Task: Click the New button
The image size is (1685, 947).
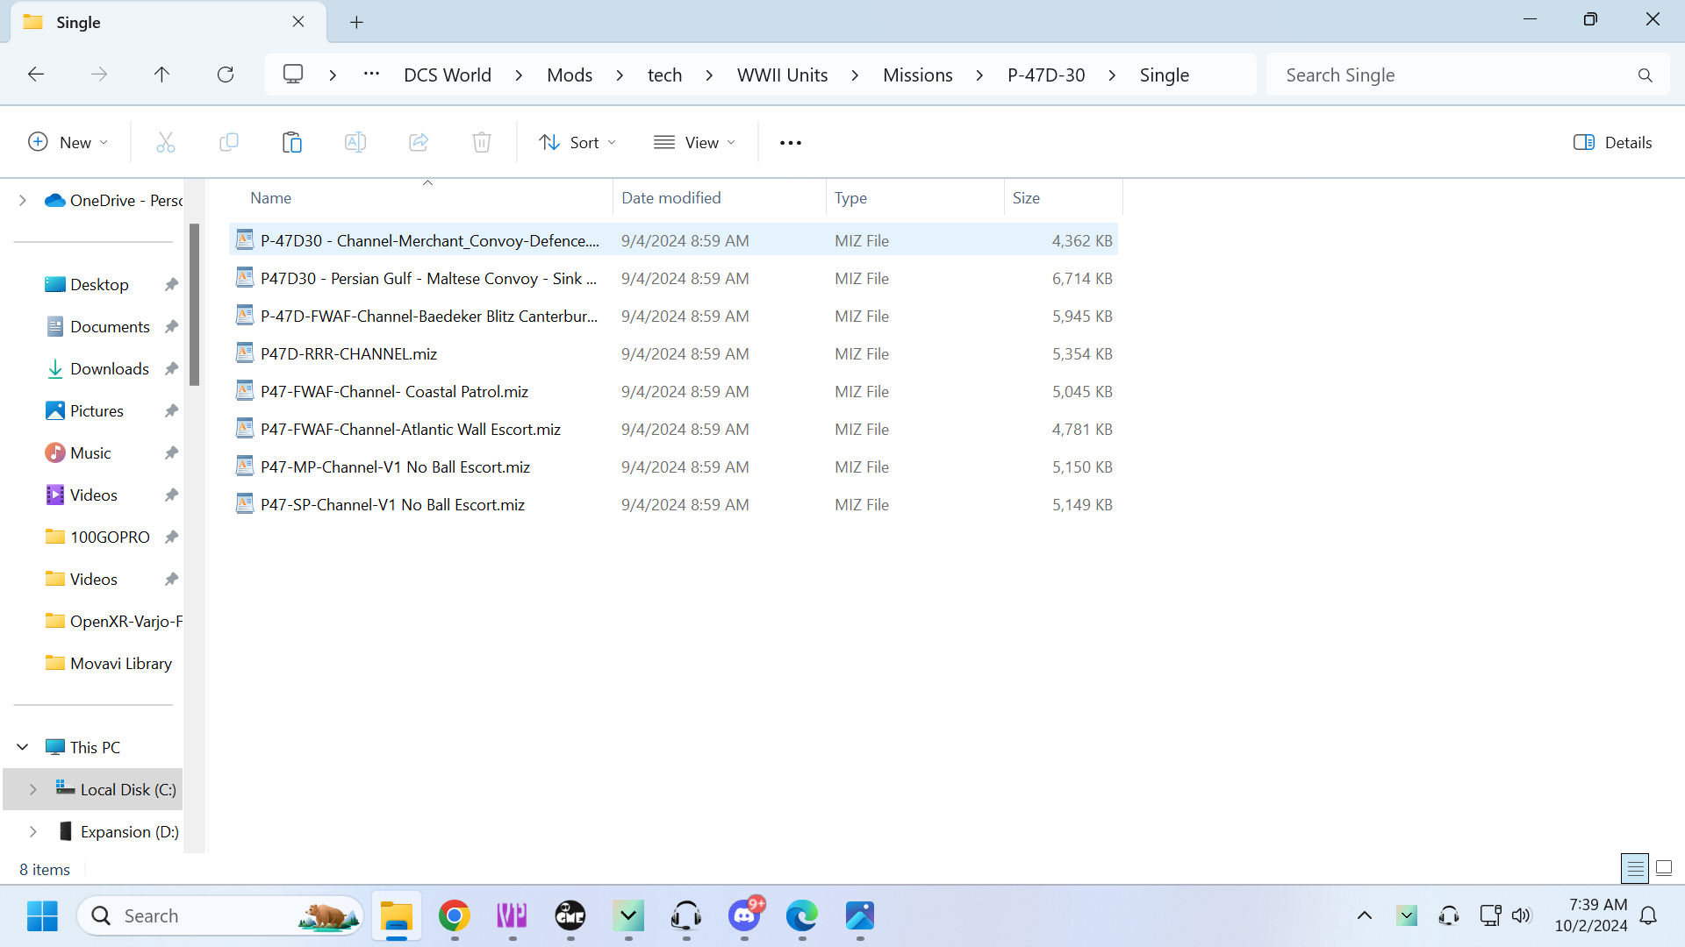Action: pyautogui.click(x=68, y=142)
